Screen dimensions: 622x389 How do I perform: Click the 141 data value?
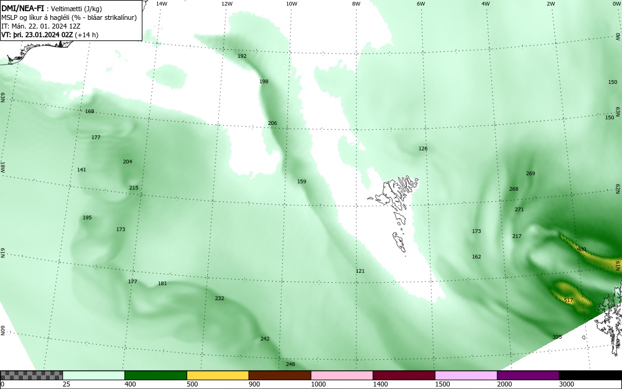pyautogui.click(x=81, y=170)
